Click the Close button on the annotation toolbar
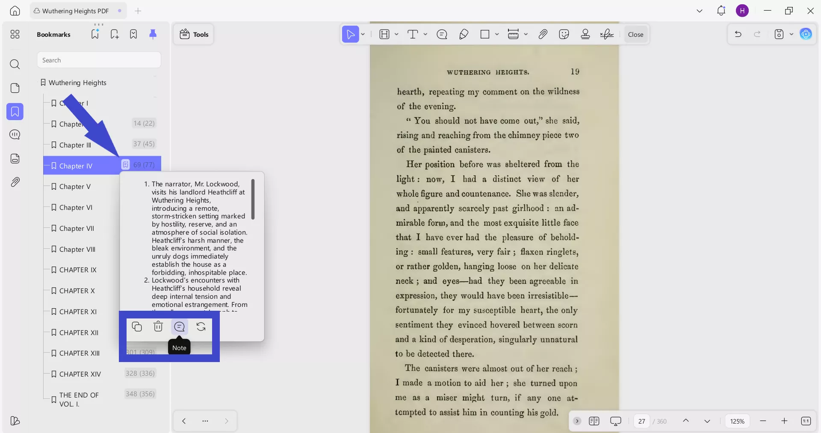The image size is (821, 433). [x=636, y=34]
